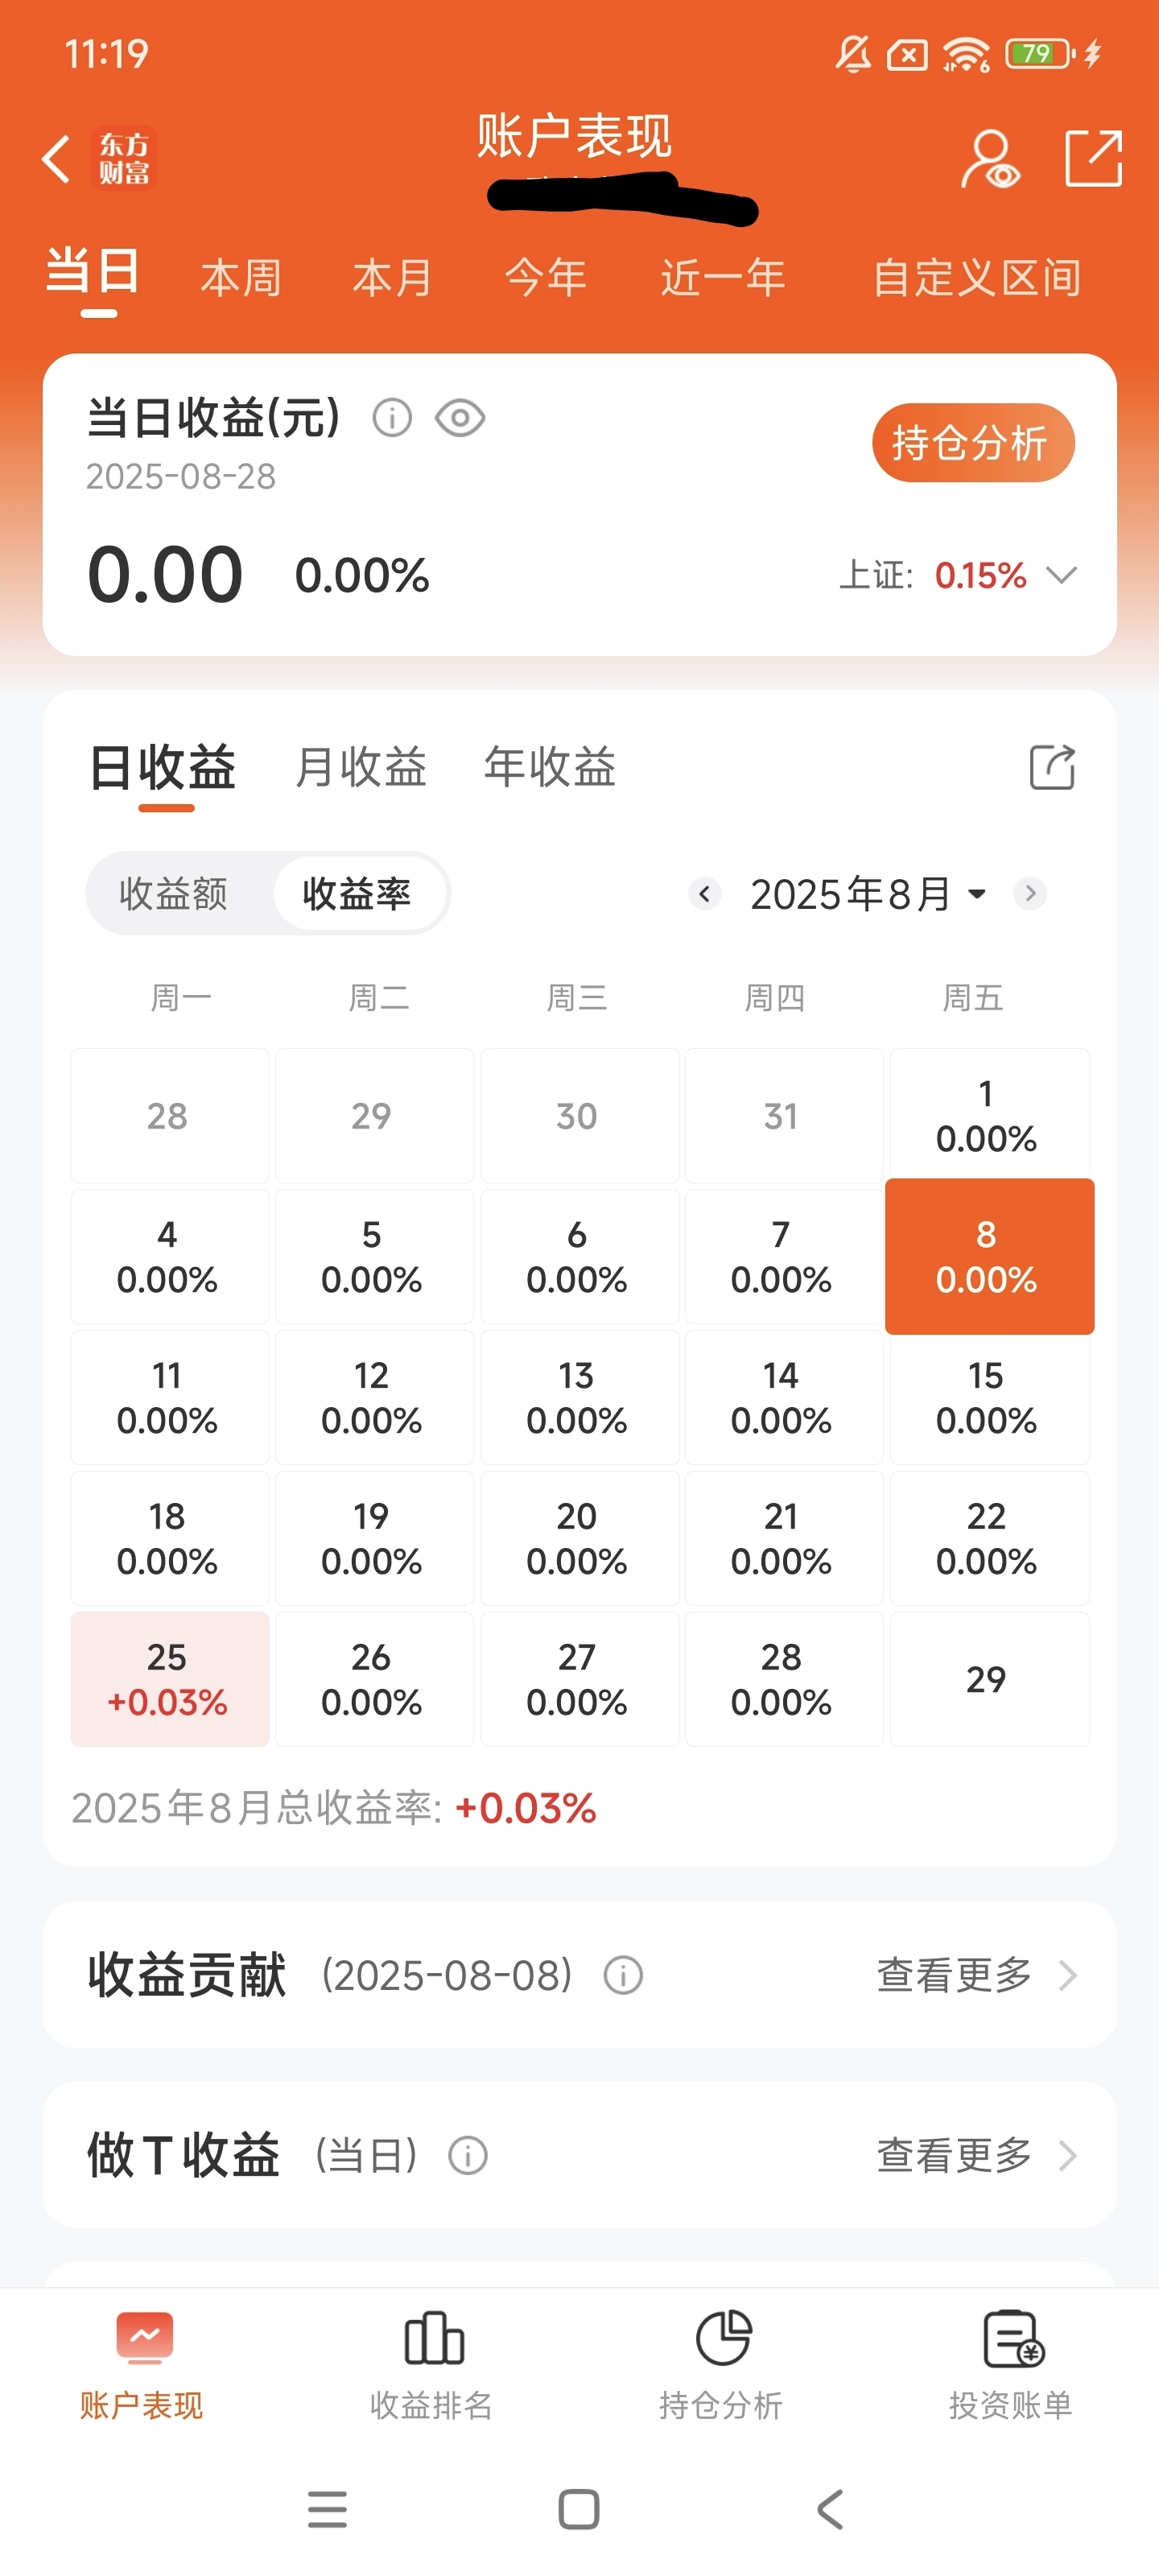
Task: Select August 25 calendar cell
Action: [x=169, y=1679]
